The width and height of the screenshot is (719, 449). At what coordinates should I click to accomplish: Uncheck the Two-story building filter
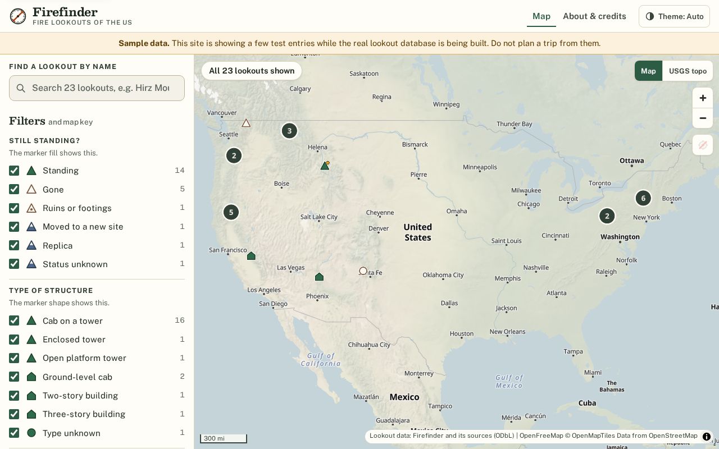click(x=14, y=396)
